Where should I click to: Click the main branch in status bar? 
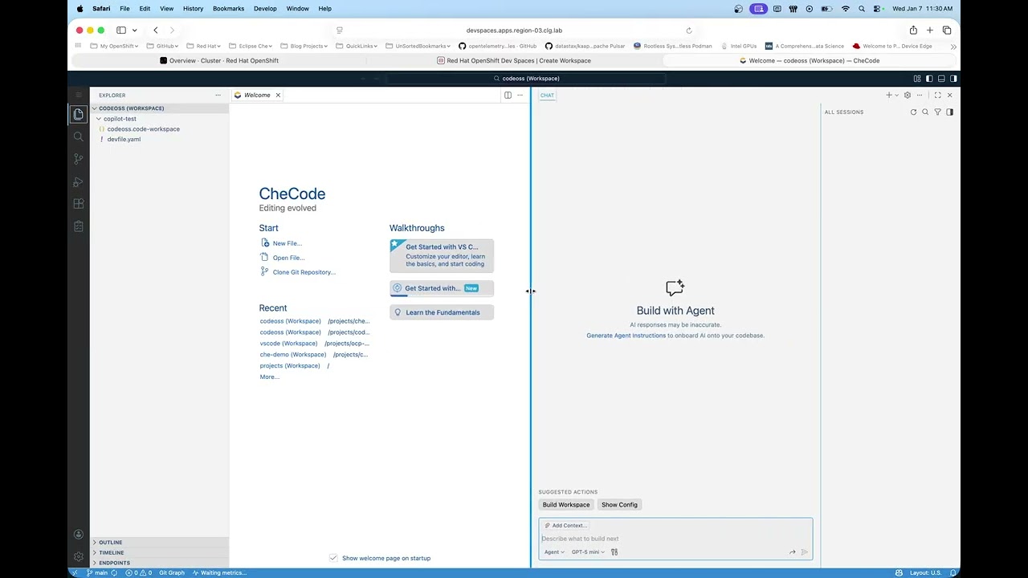(x=97, y=573)
